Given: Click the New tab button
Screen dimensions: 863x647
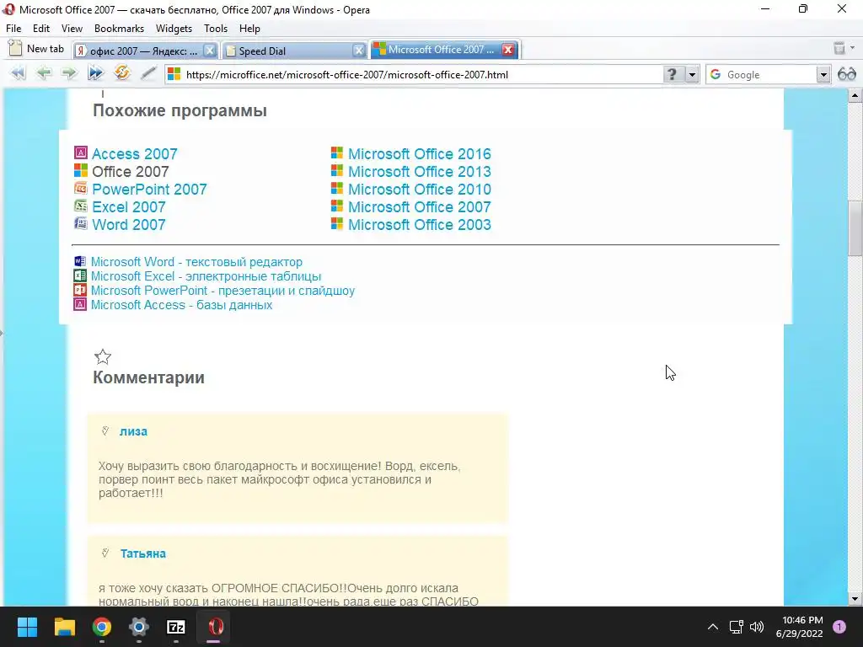Looking at the screenshot, I should coord(37,49).
